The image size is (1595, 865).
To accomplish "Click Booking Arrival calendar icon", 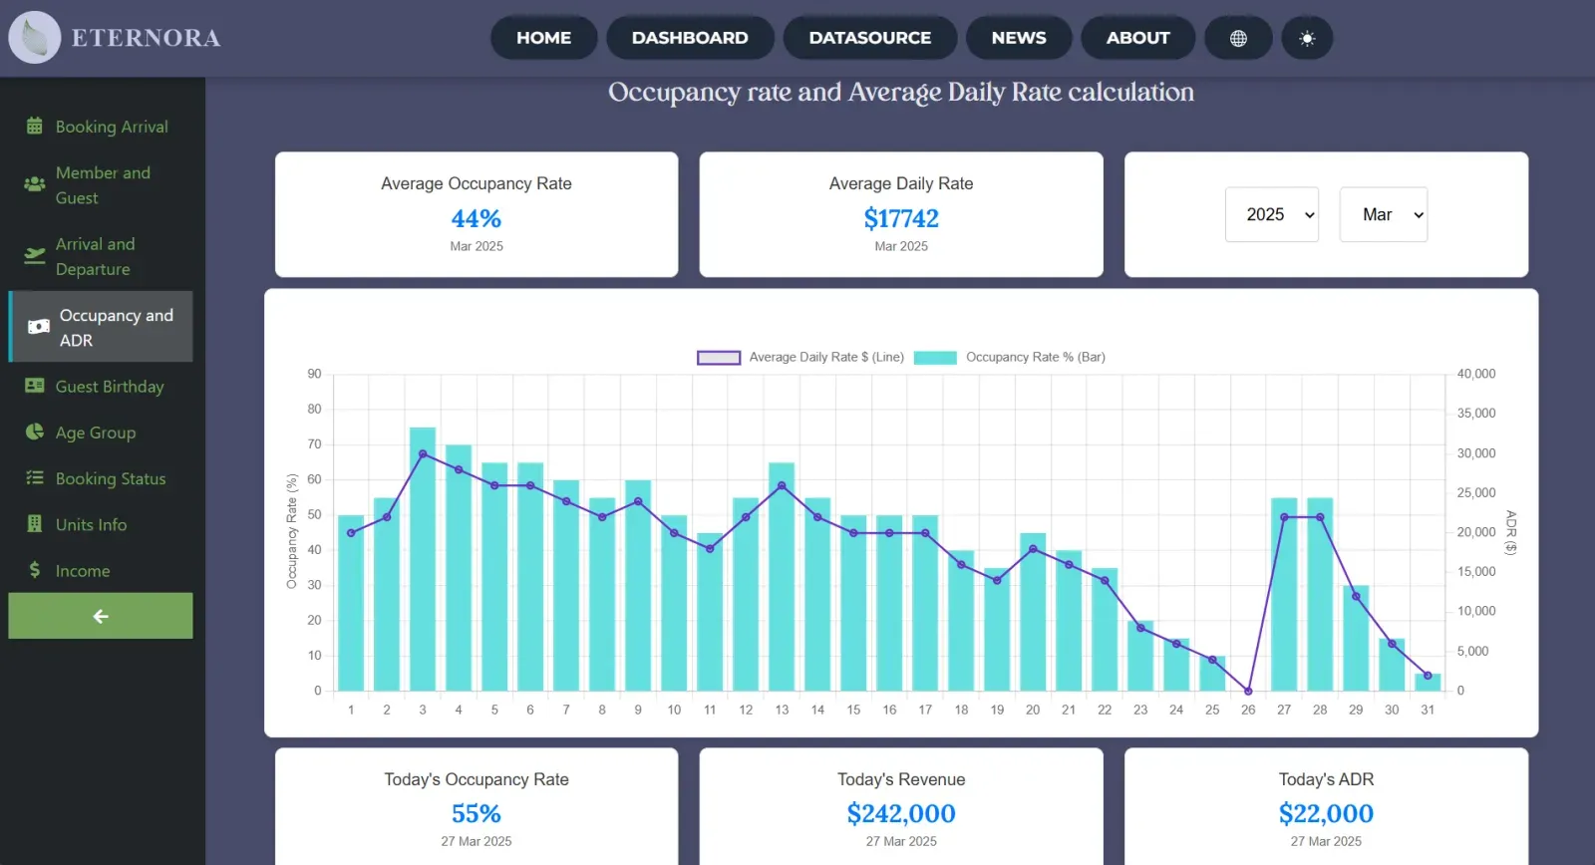I will pos(34,126).
